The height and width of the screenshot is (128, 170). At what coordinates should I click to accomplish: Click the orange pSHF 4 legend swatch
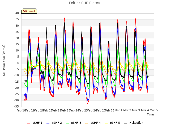click(x=87, y=123)
